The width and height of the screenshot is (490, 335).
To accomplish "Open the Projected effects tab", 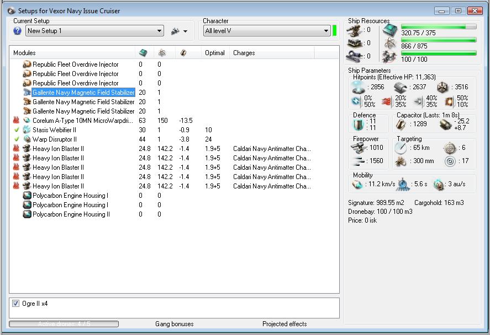I will 284,324.
